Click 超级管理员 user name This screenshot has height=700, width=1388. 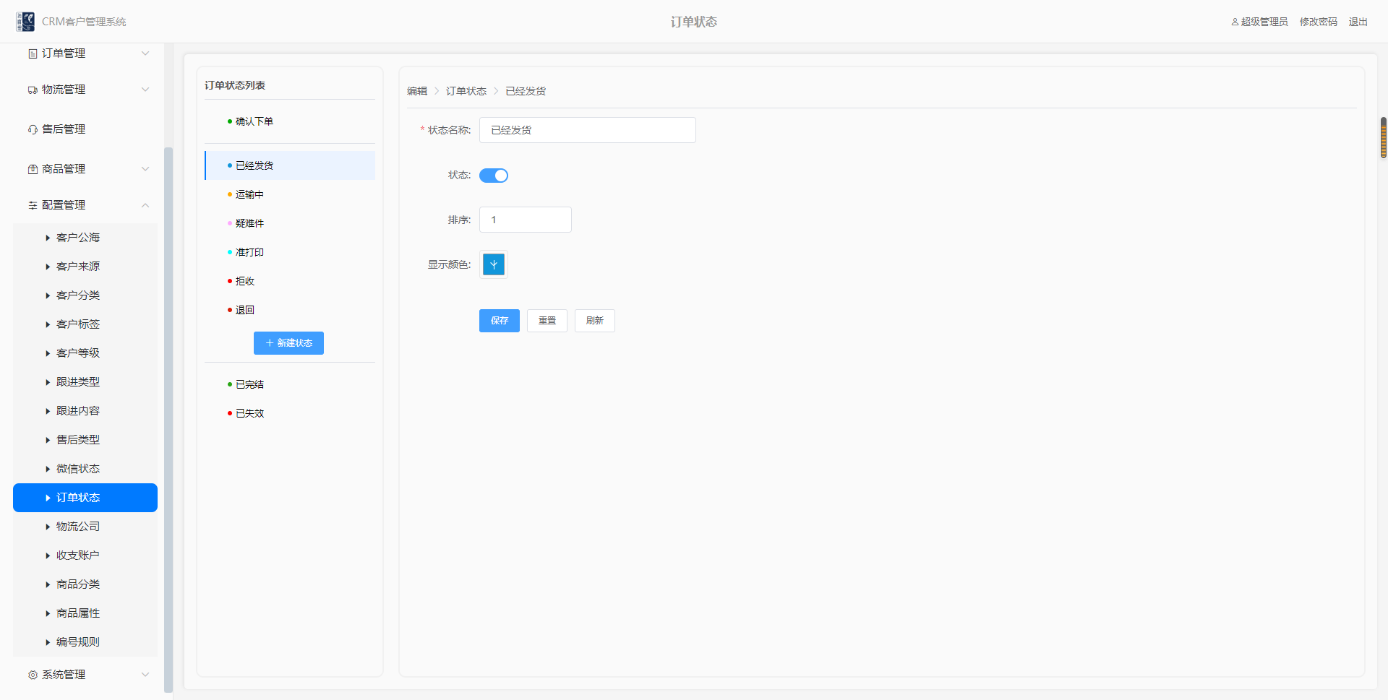coord(1264,22)
